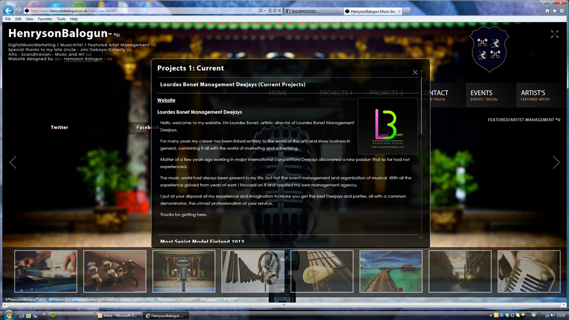Open the Edit menu
This screenshot has height=320, width=569.
click(18, 19)
